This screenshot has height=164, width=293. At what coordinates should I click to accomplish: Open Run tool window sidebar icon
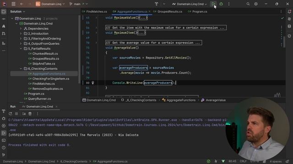click(x=4, y=133)
